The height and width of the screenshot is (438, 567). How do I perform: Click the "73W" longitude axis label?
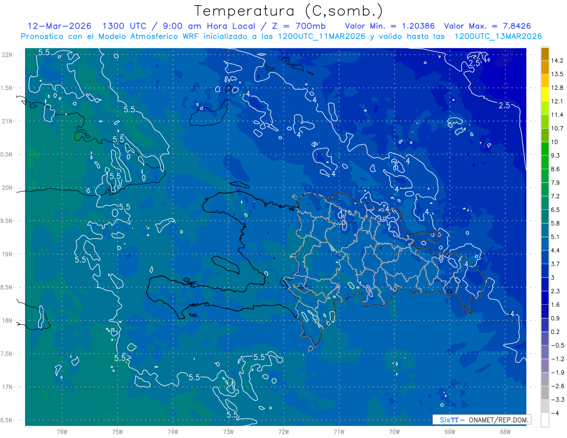(x=228, y=431)
